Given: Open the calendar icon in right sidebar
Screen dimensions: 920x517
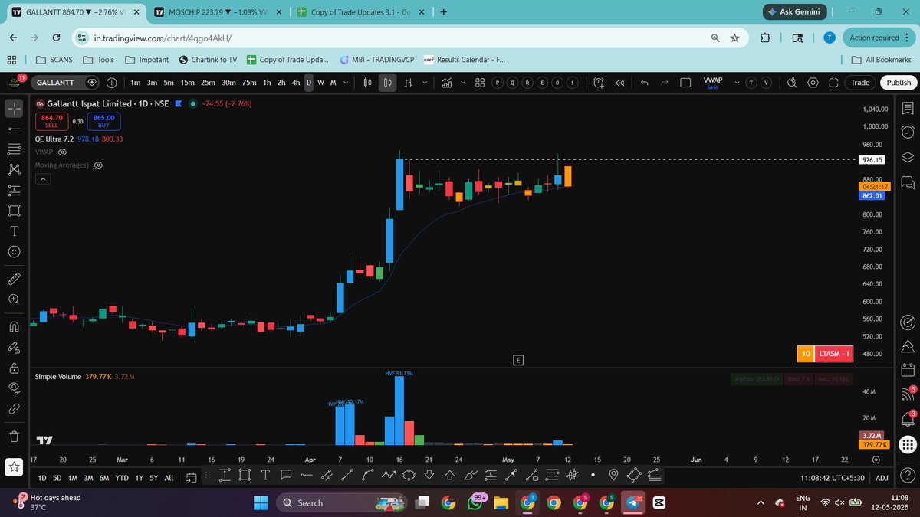Looking at the screenshot, I should (908, 371).
